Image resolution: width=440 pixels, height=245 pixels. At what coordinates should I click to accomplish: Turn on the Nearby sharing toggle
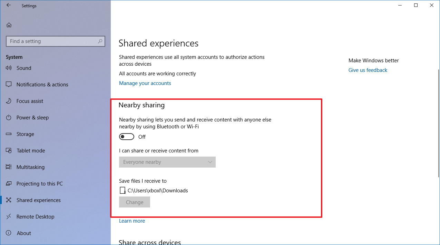127,137
